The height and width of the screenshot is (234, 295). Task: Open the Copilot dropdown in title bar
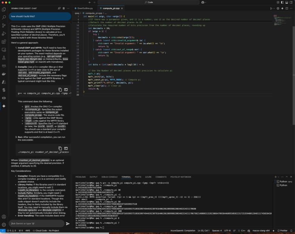coord(205,2)
